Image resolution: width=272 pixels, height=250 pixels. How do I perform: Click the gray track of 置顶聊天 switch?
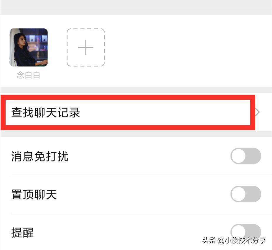tap(254, 194)
